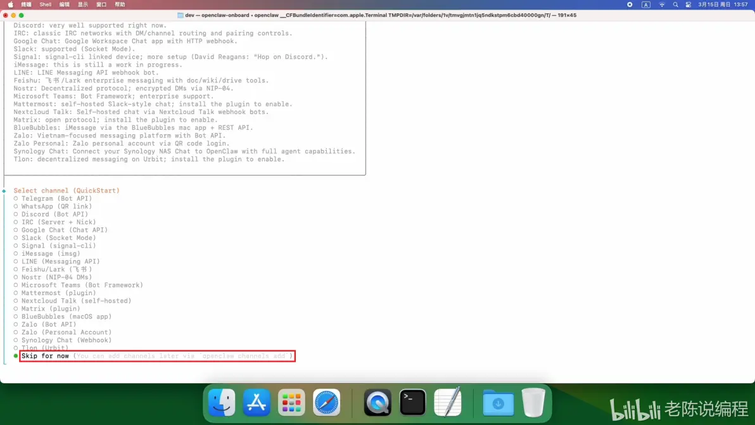Open Finder from the Dock
The width and height of the screenshot is (755, 425).
coord(222,402)
